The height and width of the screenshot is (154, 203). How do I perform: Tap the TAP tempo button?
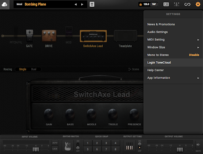coord(154,4)
